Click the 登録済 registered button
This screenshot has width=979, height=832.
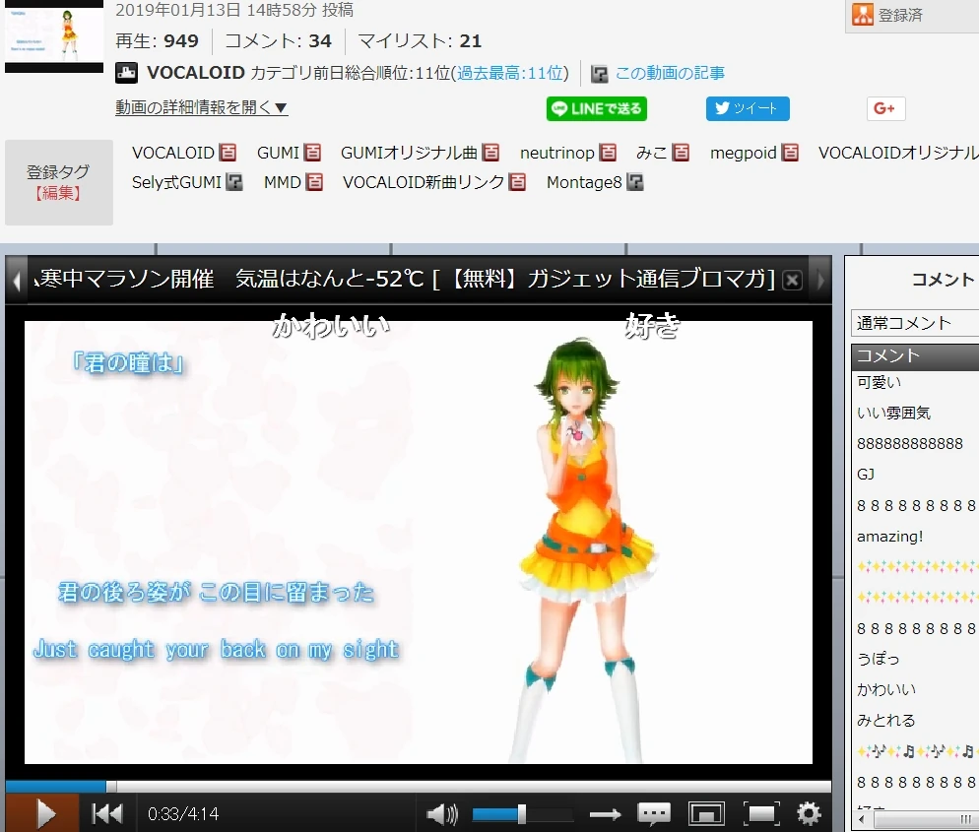(x=912, y=15)
